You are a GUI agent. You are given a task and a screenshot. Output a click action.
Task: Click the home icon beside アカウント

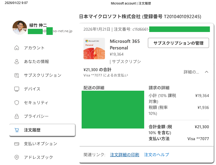click(17, 48)
